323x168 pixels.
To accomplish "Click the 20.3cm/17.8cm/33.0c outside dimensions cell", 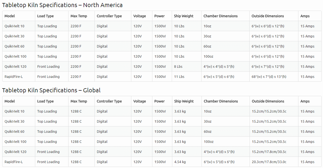I will [269, 162].
